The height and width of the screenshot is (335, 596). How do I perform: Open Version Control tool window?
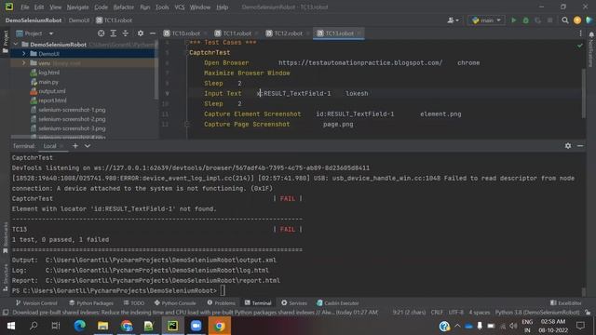36,302
